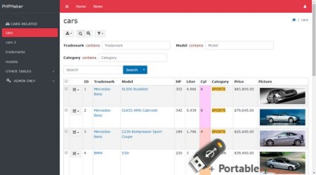Image resolution: width=316 pixels, height=175 pixels.
Task: Click the Picture column header
Action: [265, 82]
